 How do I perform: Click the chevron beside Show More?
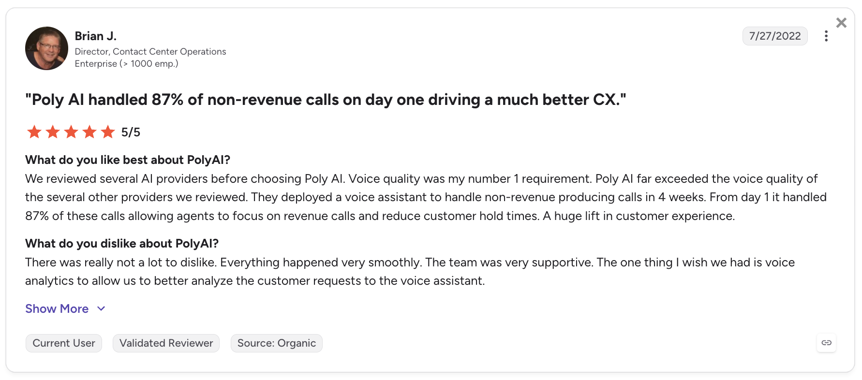pos(101,308)
